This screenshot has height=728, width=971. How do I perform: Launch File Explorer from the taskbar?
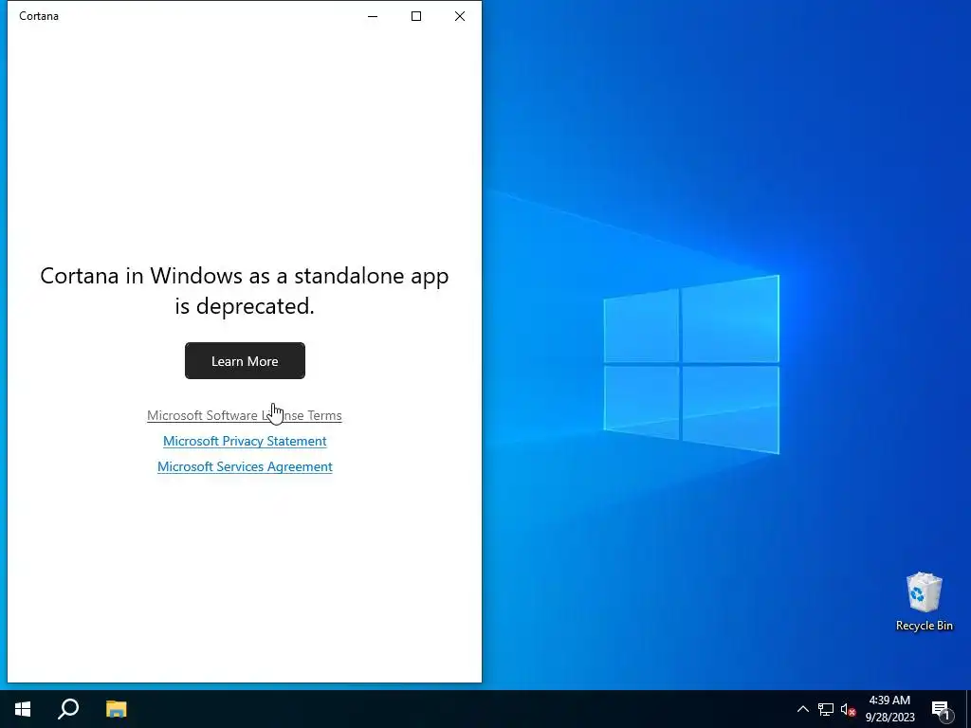click(116, 709)
